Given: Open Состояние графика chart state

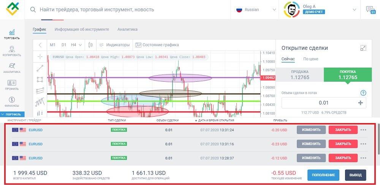Looking at the screenshot, I should click(157, 45).
